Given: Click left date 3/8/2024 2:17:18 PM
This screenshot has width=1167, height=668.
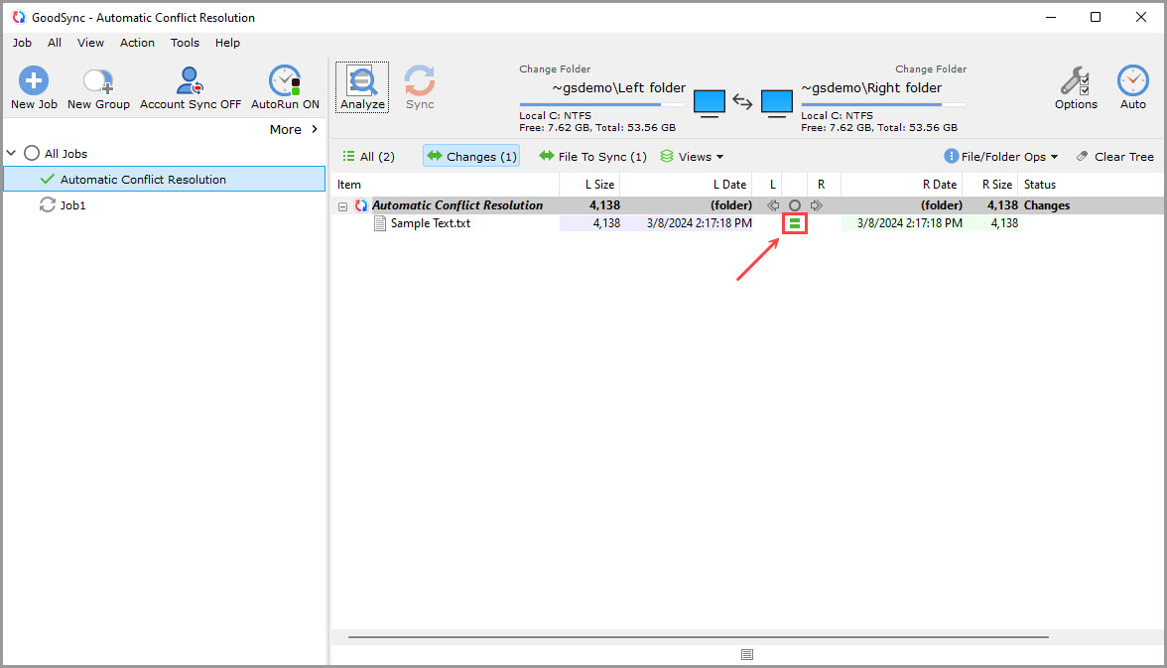Looking at the screenshot, I should 699,223.
